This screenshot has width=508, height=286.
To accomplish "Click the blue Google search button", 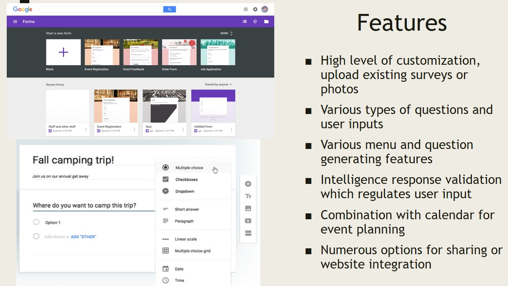I will [x=169, y=9].
